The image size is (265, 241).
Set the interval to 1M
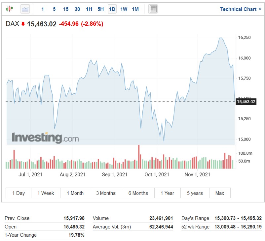pyautogui.click(x=135, y=9)
